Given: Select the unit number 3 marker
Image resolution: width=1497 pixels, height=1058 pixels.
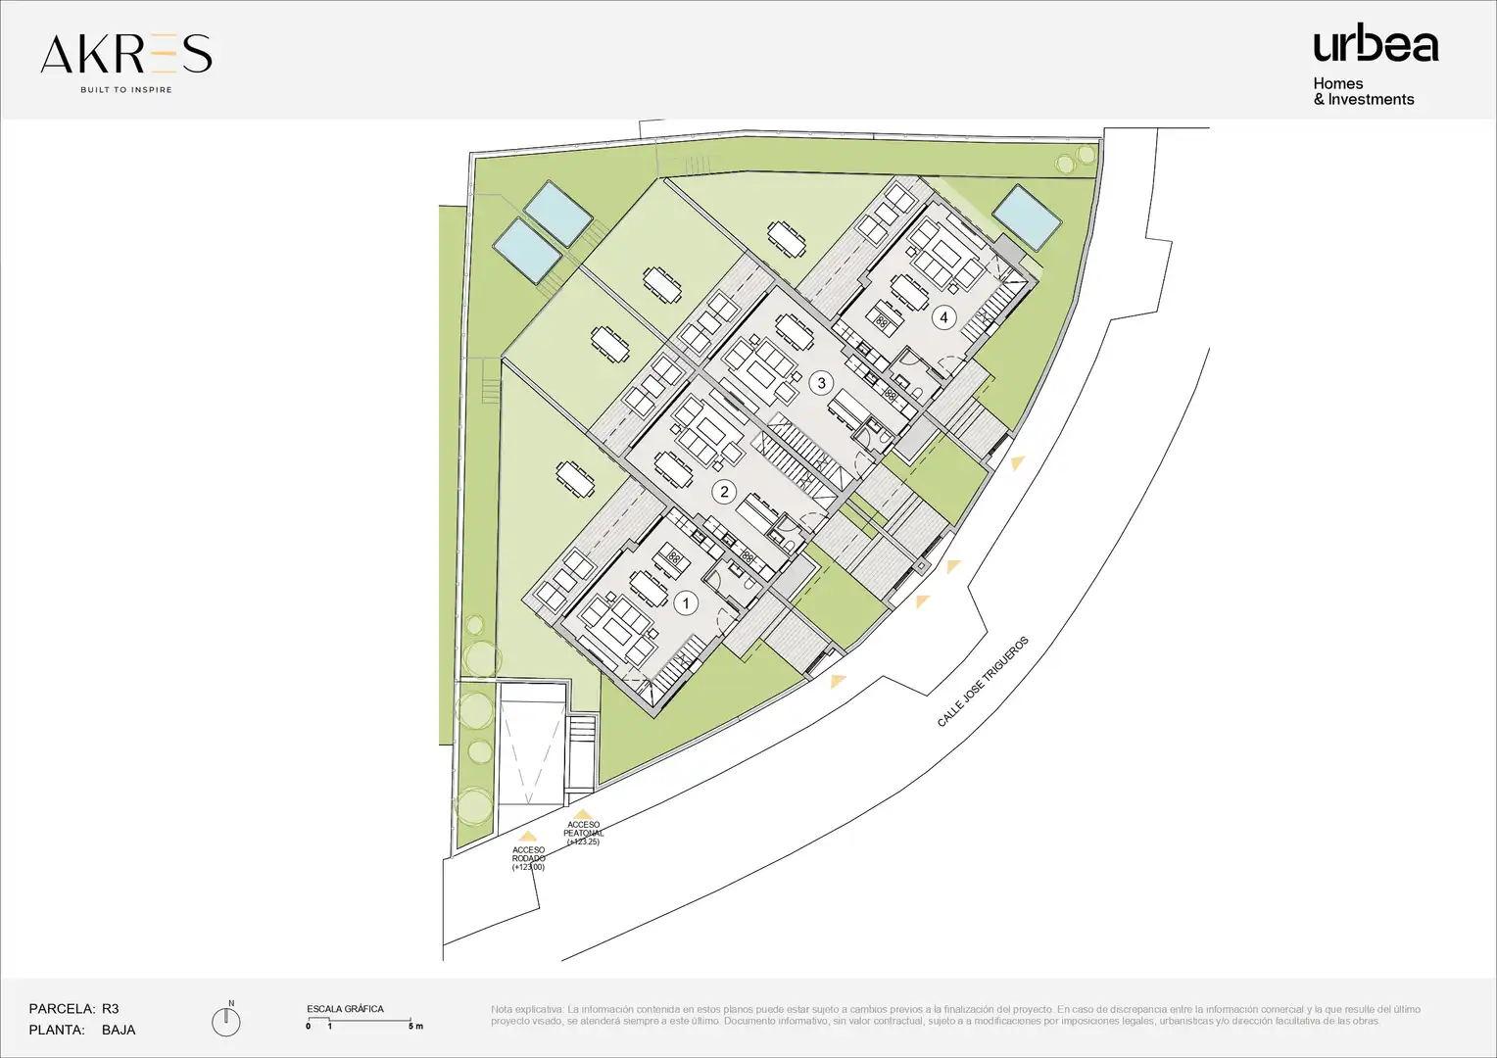Looking at the screenshot, I should click(x=821, y=383).
